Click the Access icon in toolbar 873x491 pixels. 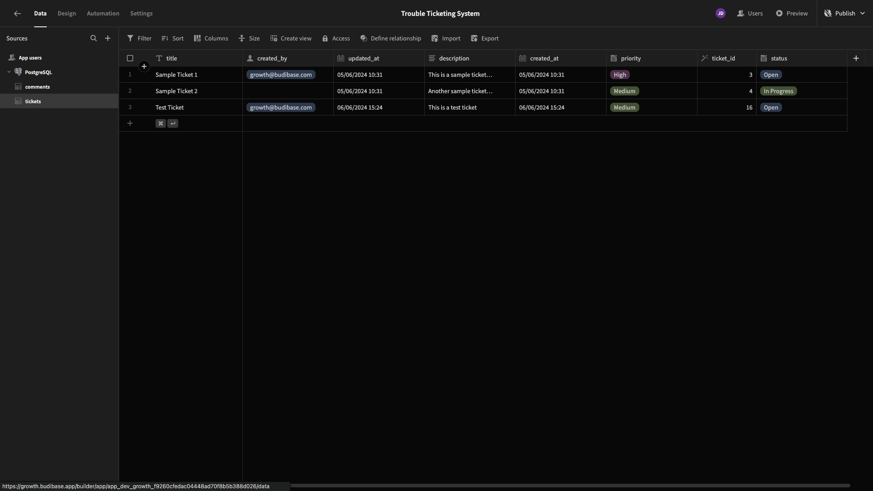coord(324,38)
